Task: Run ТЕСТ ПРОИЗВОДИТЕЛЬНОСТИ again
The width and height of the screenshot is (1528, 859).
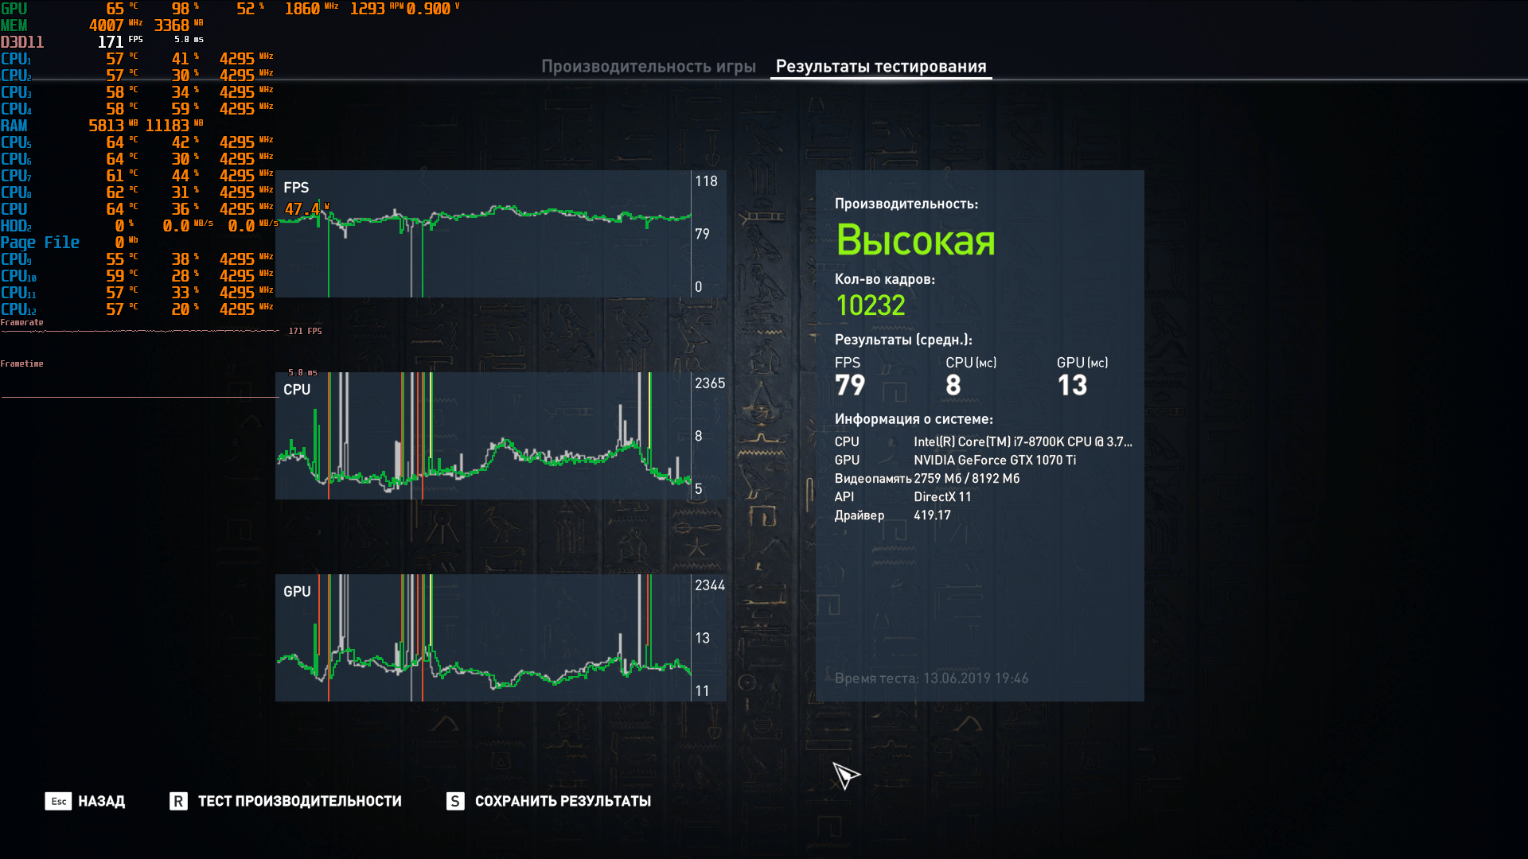Action: [x=299, y=801]
